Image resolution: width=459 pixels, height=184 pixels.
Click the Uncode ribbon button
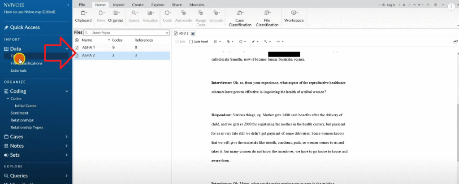coord(216,16)
